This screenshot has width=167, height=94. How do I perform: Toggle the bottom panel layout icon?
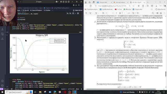tap(66, 2)
